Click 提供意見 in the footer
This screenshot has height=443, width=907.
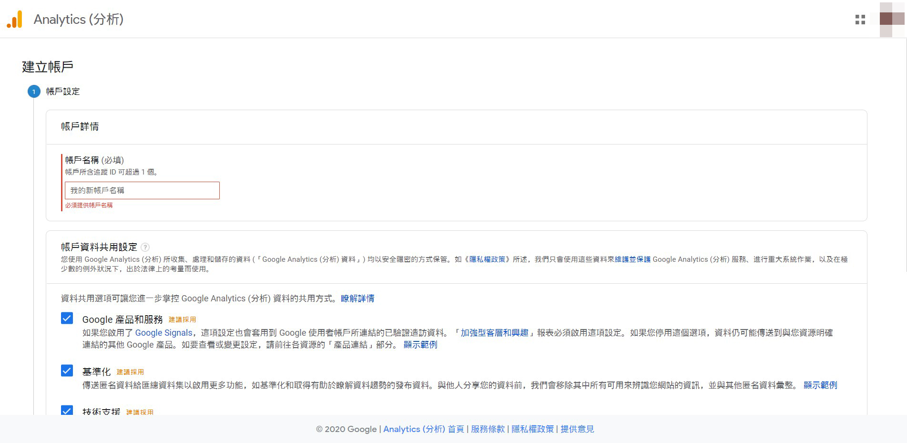[x=577, y=429]
